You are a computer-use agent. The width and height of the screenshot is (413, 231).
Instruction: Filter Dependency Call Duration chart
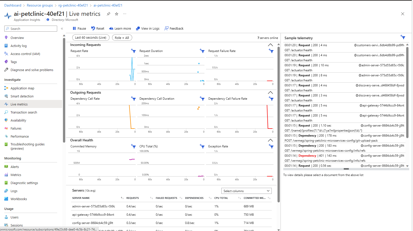tap(202, 98)
